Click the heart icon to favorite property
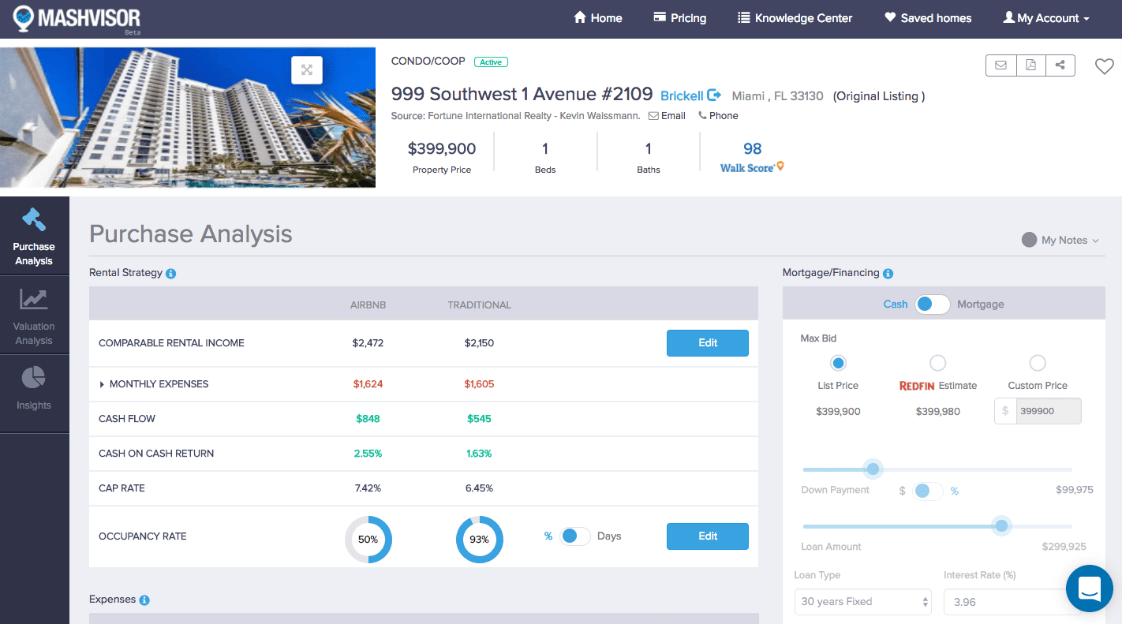 [1104, 67]
